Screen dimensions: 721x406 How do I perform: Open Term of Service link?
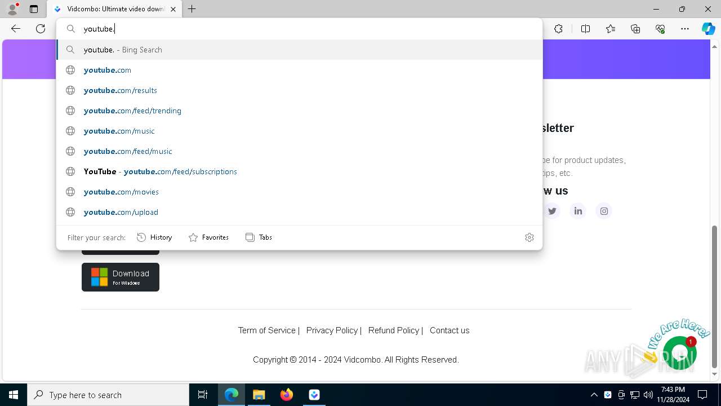266,330
